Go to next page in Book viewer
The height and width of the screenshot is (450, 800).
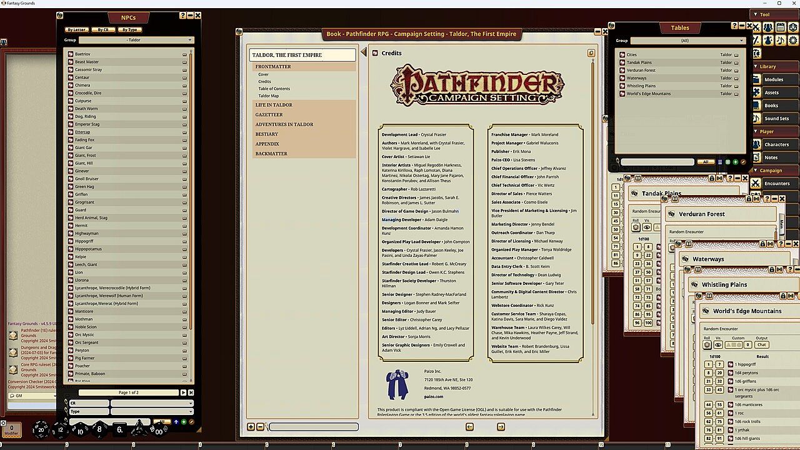[x=501, y=427]
